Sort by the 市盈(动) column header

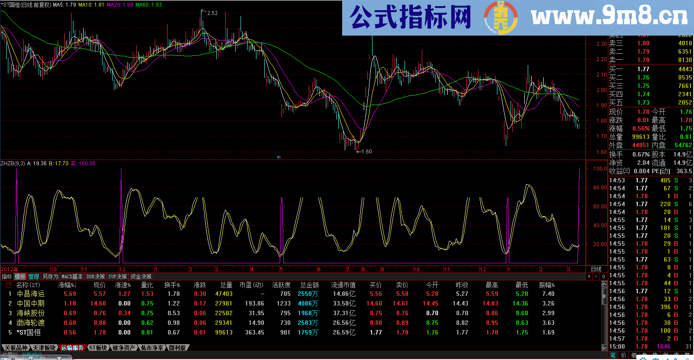click(252, 285)
